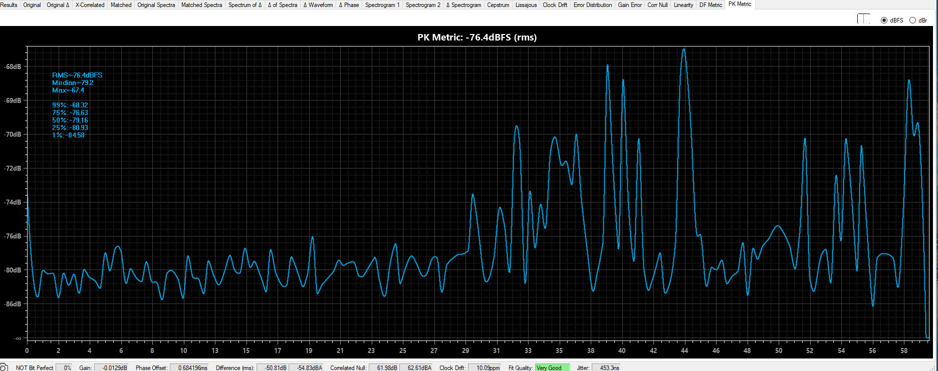Viewport: 938px width, 371px height.
Task: Switch to the Clock Drift tab
Action: tap(555, 5)
